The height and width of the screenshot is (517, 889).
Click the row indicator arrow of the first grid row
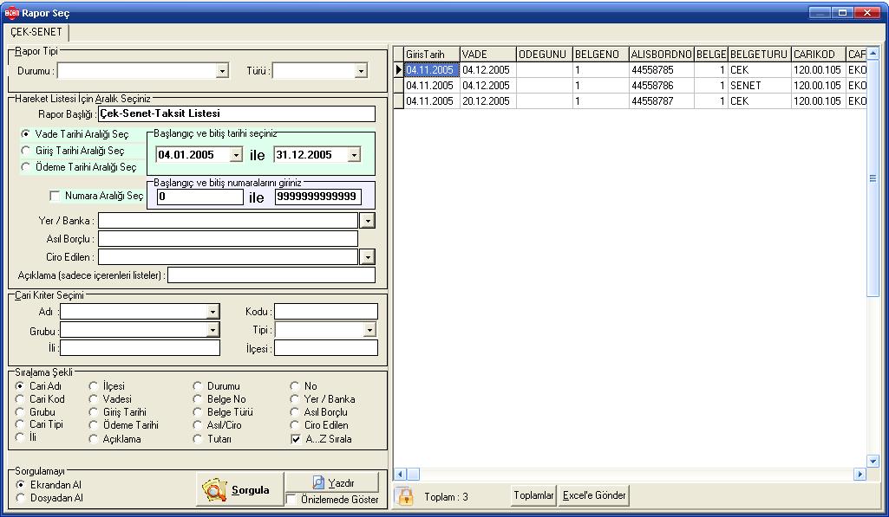click(x=399, y=69)
